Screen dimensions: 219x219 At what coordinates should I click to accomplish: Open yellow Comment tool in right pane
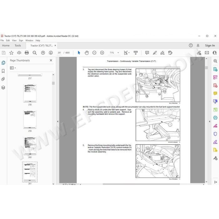coord(215,93)
